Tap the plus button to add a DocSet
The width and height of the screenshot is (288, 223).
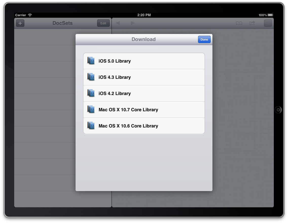click(20, 23)
